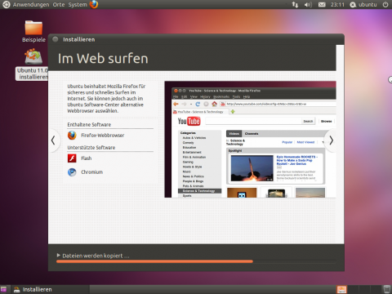Open the trash icon in bottom panel
392x294 pixels.
click(387, 289)
